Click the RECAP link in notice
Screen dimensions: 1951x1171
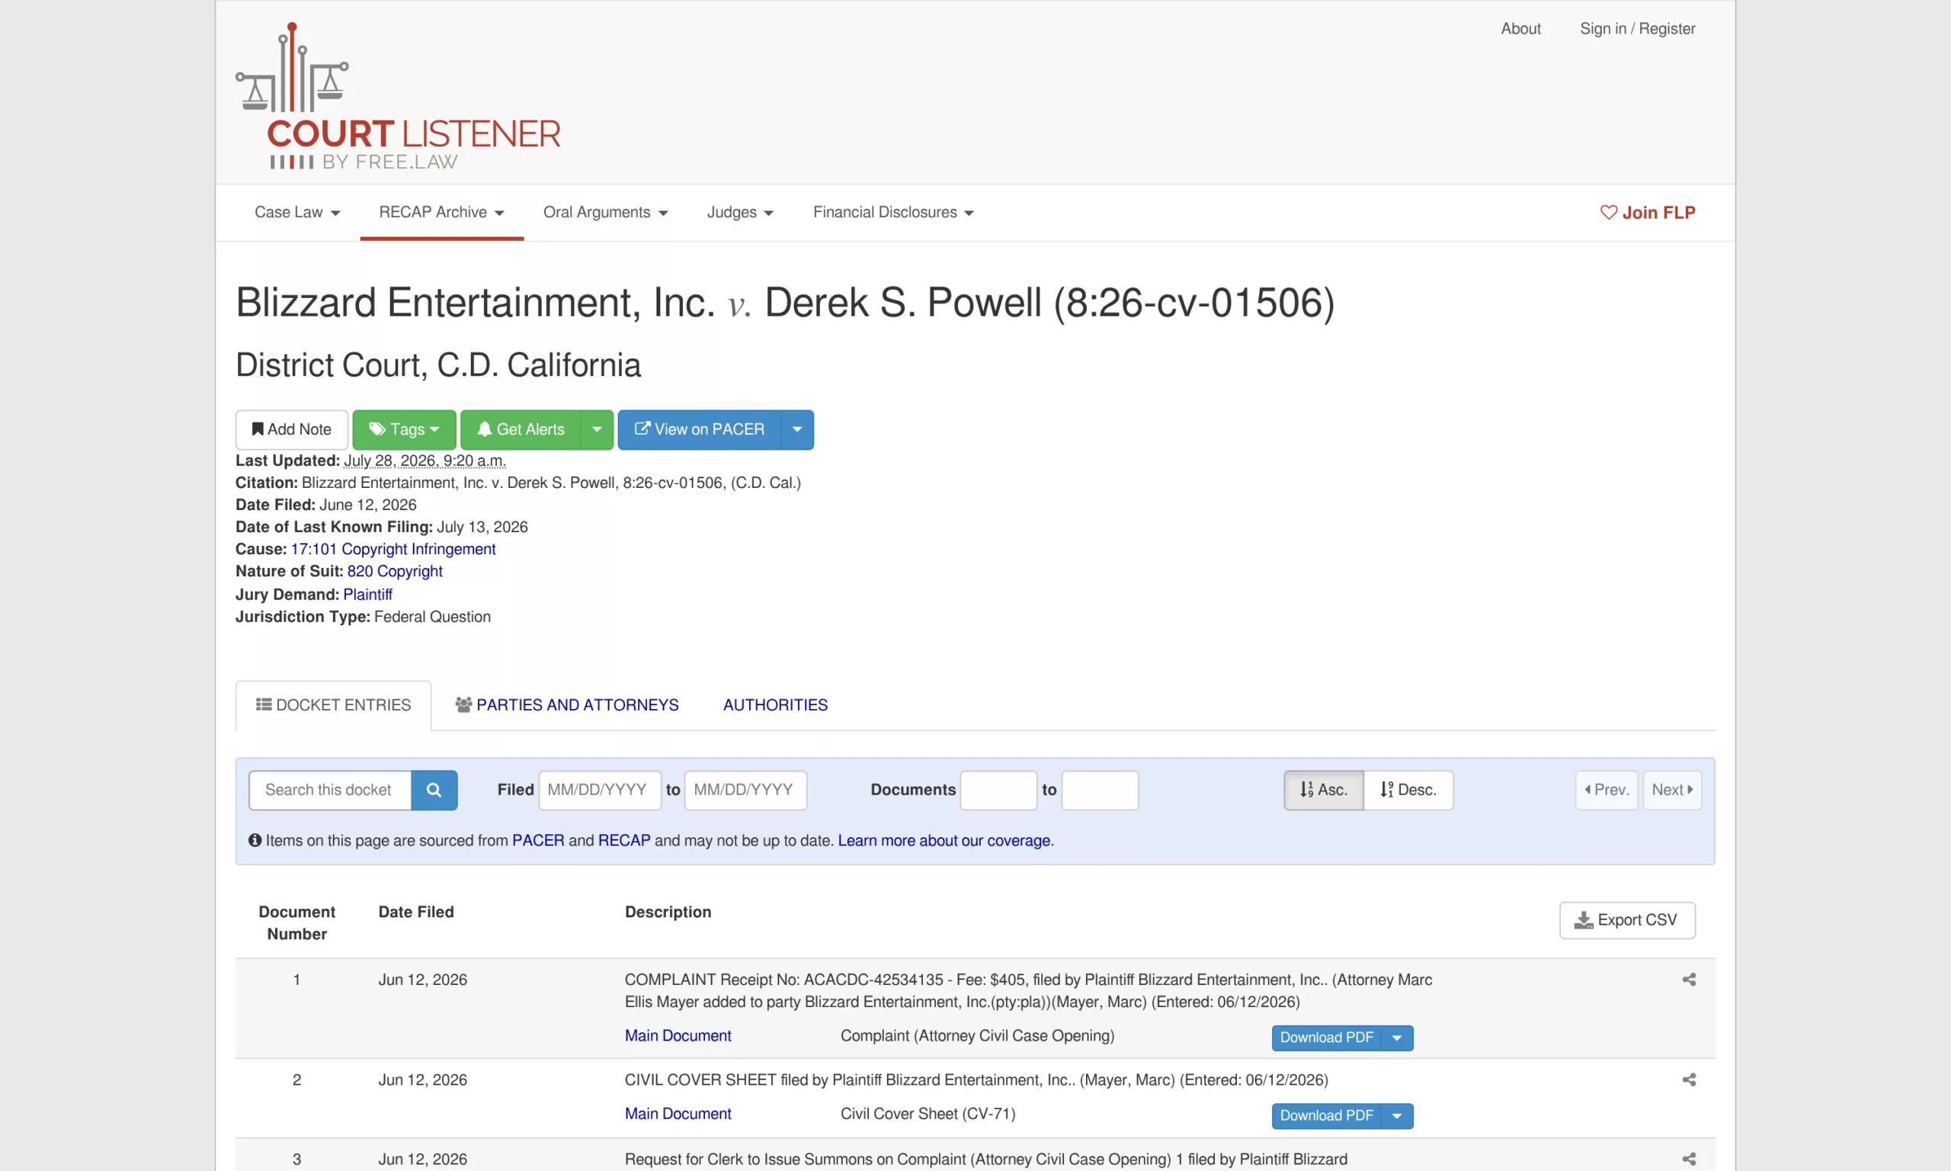point(623,840)
